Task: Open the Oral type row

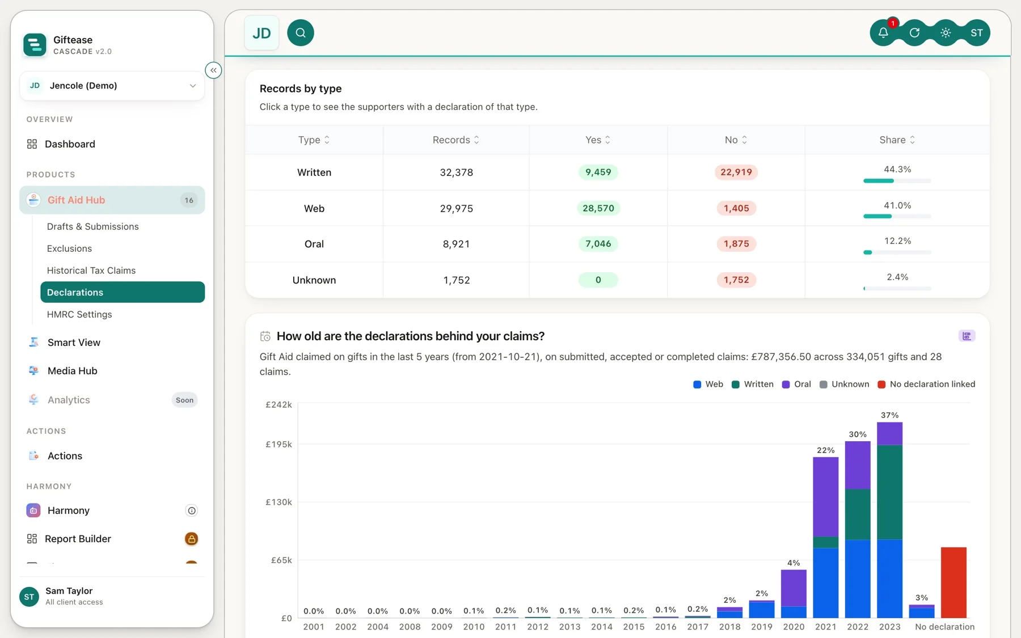Action: pos(617,244)
